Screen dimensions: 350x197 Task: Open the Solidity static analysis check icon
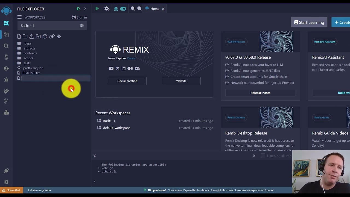[x=6, y=91]
